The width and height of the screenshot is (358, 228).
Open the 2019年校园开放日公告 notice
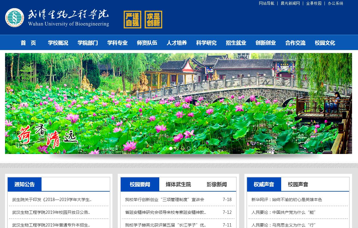51,212
